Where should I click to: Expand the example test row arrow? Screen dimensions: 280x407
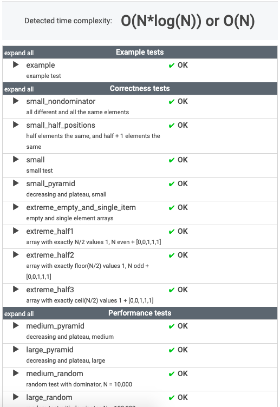(x=16, y=64)
